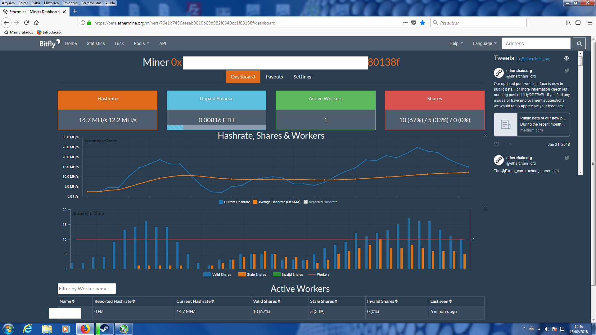Image resolution: width=596 pixels, height=335 pixels.
Task: Open the Firefox library icon
Action: tap(568, 23)
